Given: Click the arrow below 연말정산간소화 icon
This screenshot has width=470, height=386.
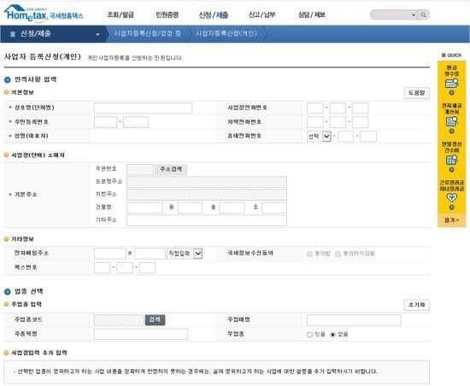Looking at the screenshot, I should click(x=452, y=169).
